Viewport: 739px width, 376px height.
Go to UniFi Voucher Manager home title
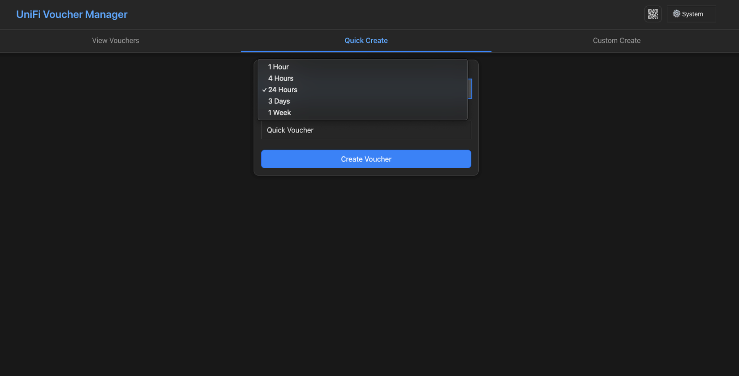[x=72, y=14]
